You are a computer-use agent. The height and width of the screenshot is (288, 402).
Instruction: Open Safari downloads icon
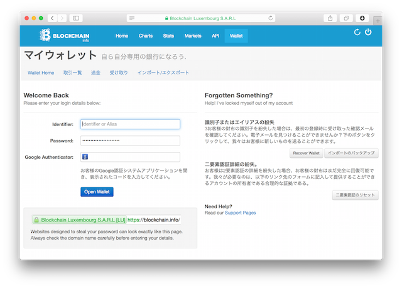(362, 18)
